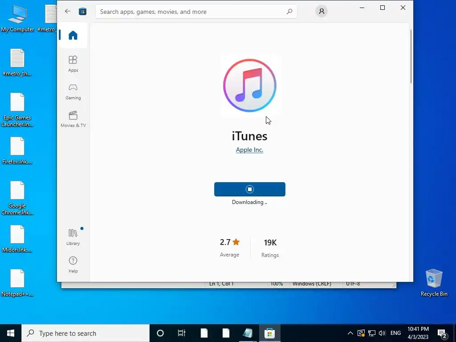Open Apple Inc. publisher link
456x342 pixels.
click(249, 150)
